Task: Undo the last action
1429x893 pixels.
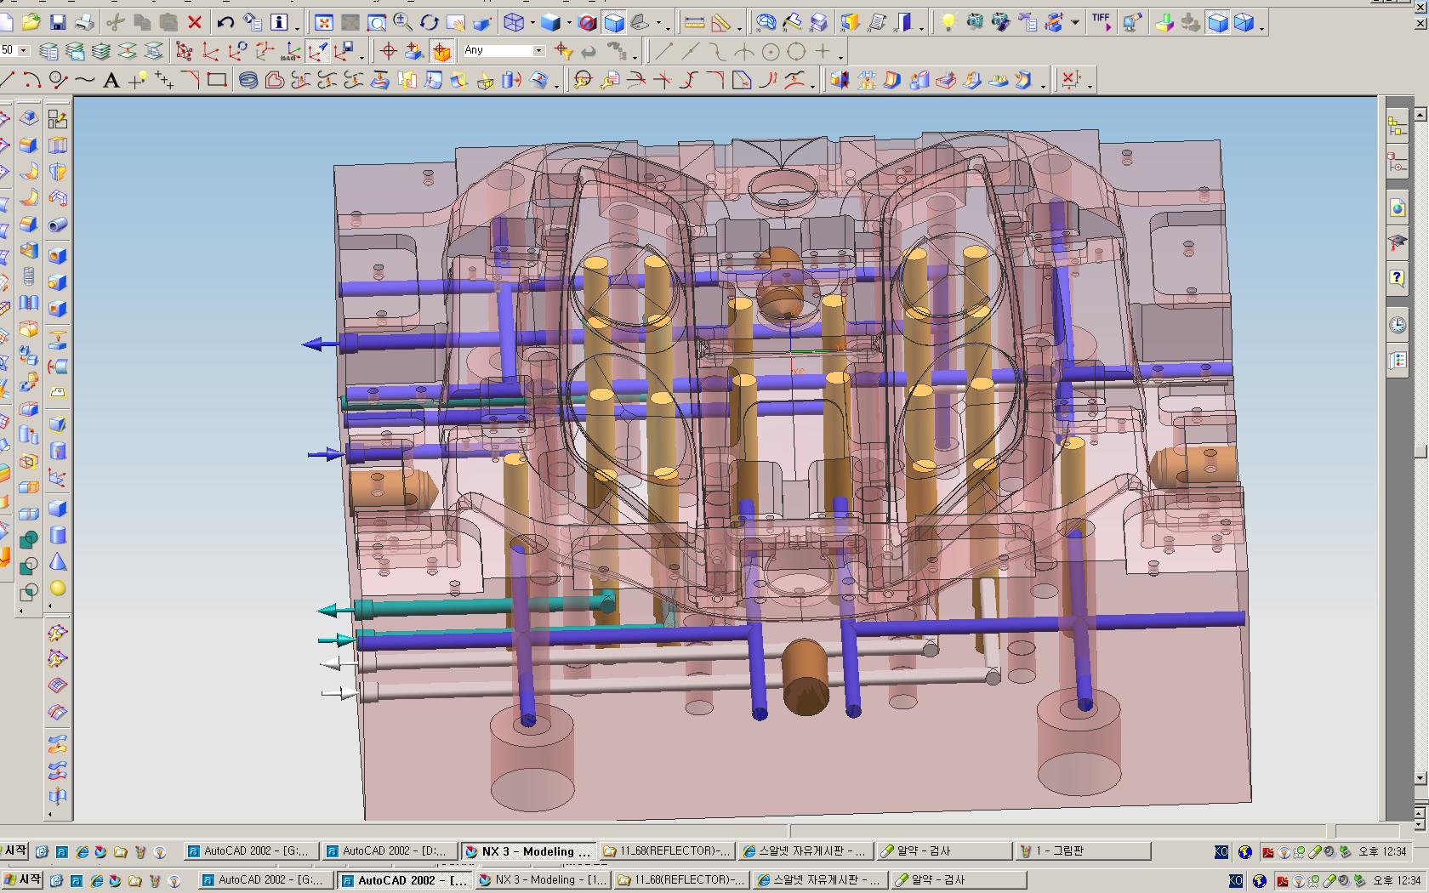Action: [x=225, y=22]
